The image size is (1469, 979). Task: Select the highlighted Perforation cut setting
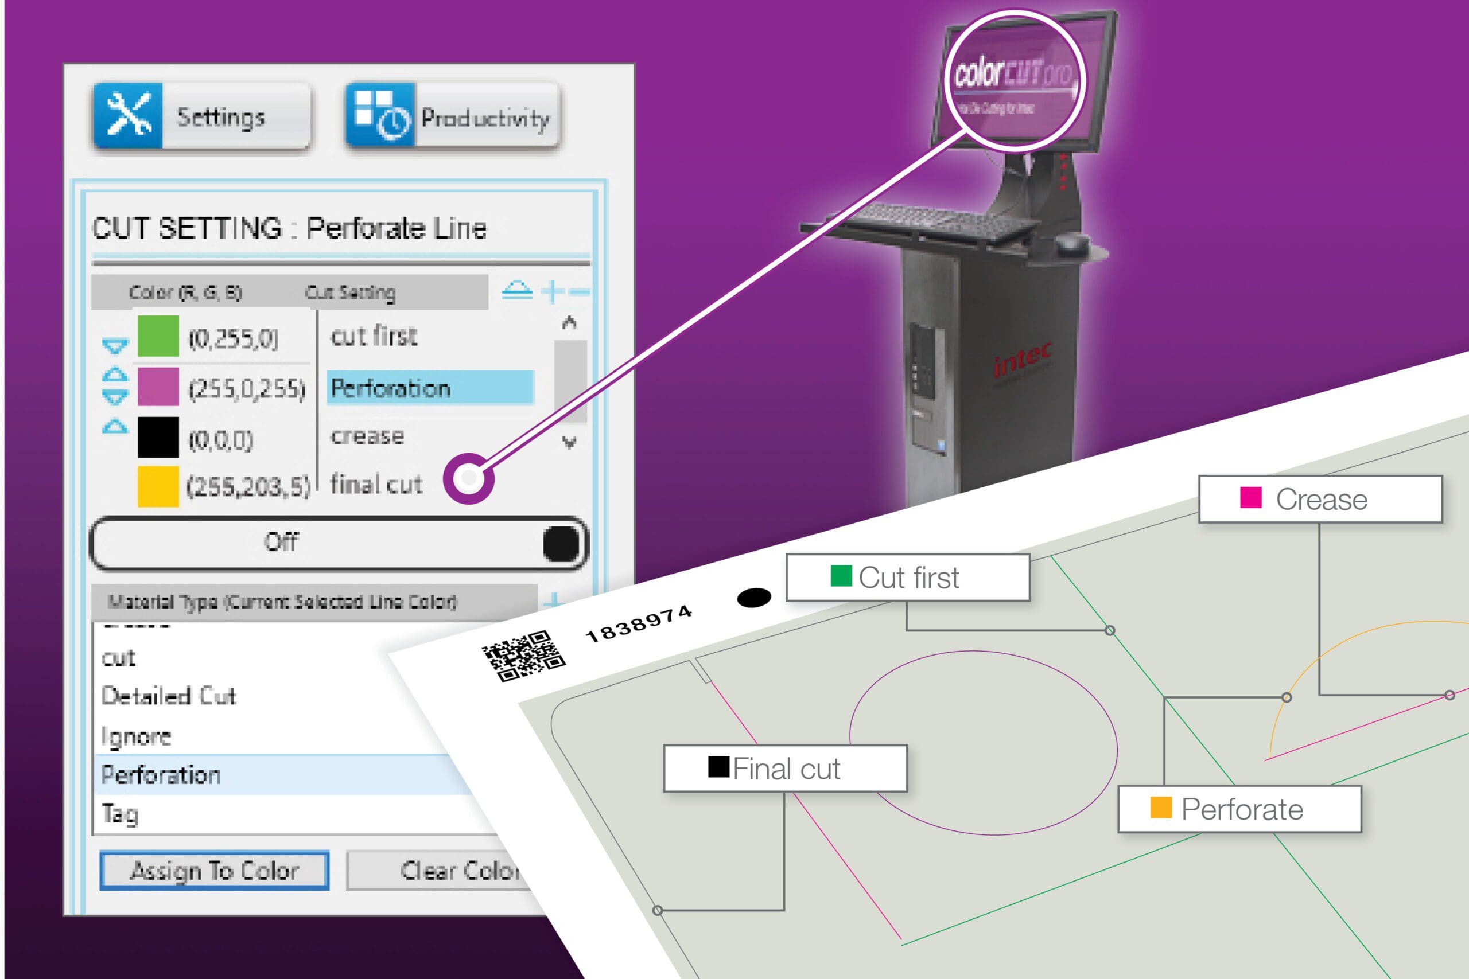430,388
